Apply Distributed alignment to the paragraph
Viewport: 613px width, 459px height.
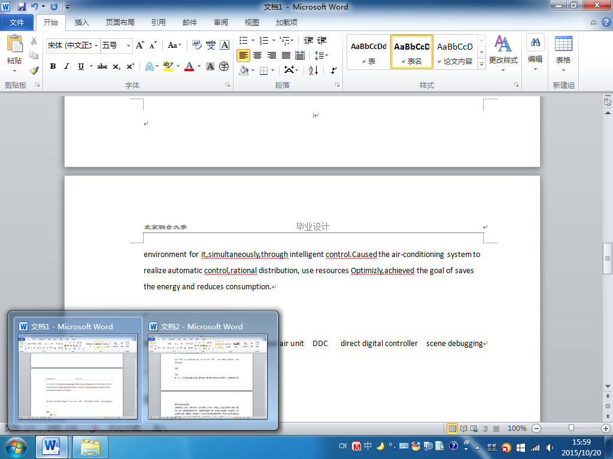tap(300, 56)
